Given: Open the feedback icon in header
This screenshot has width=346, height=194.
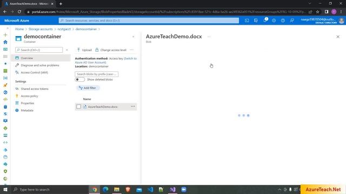Looking at the screenshot, I should coord(292,20).
